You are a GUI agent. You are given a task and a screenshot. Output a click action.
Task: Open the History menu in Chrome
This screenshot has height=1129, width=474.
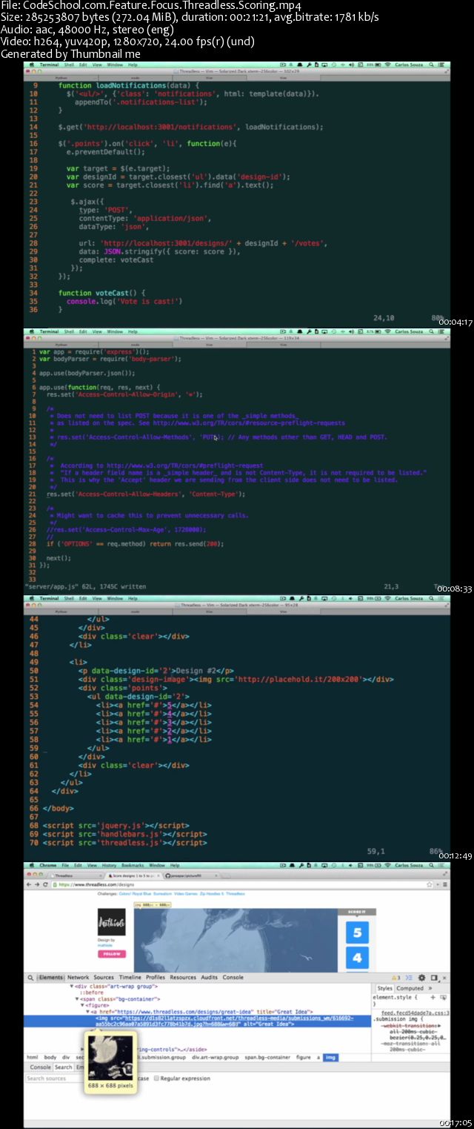click(109, 865)
